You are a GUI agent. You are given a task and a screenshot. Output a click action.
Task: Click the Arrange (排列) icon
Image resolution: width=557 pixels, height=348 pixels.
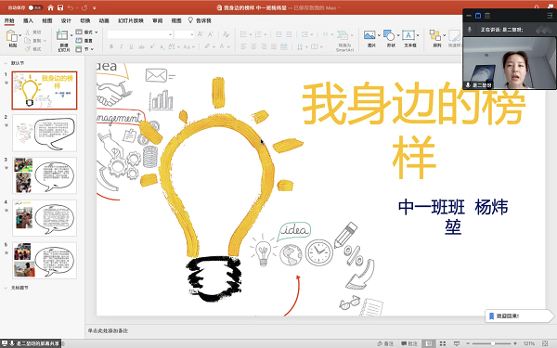click(435, 35)
